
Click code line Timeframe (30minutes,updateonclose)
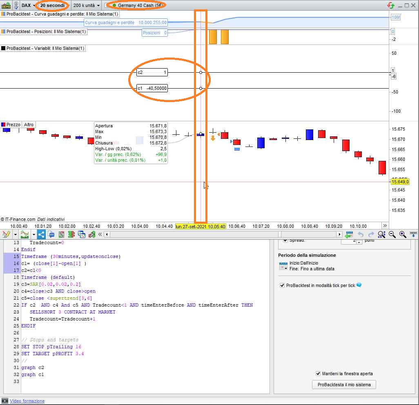click(71, 256)
